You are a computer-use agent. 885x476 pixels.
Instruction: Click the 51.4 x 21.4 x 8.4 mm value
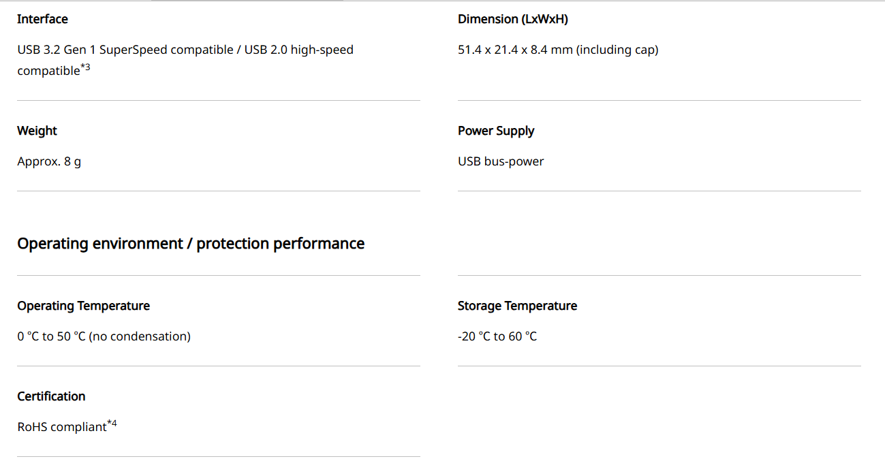pos(515,50)
